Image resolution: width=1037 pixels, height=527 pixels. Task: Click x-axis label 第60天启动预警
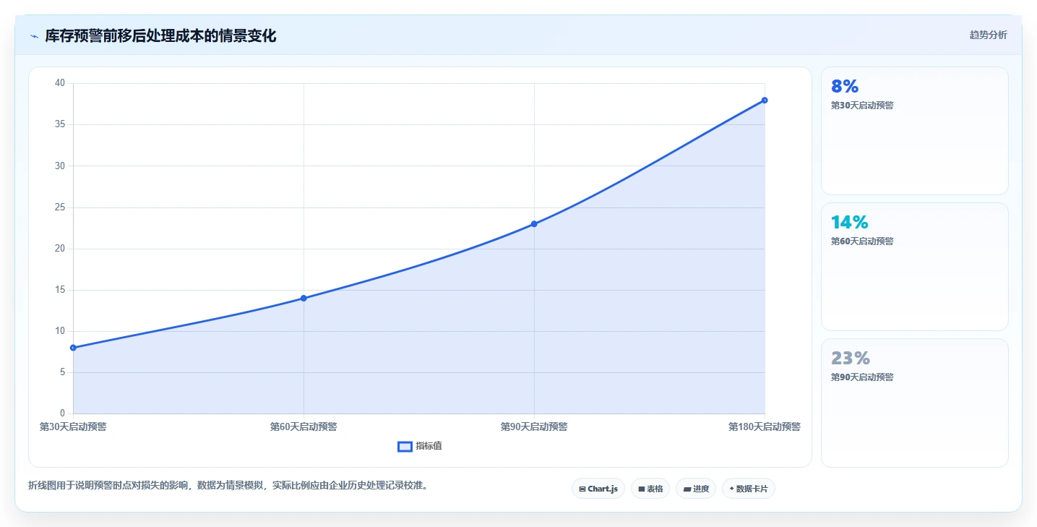click(304, 427)
